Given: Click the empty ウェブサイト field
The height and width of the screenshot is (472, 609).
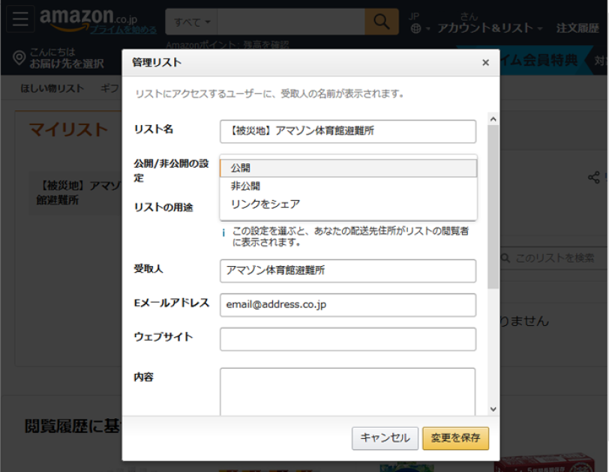Looking at the screenshot, I should (x=347, y=339).
